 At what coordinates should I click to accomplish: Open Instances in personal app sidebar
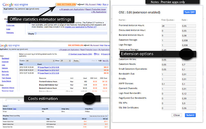click(10, 25)
